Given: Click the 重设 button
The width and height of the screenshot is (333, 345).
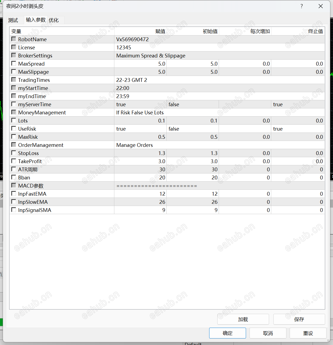Looking at the screenshot, I should pos(308,333).
